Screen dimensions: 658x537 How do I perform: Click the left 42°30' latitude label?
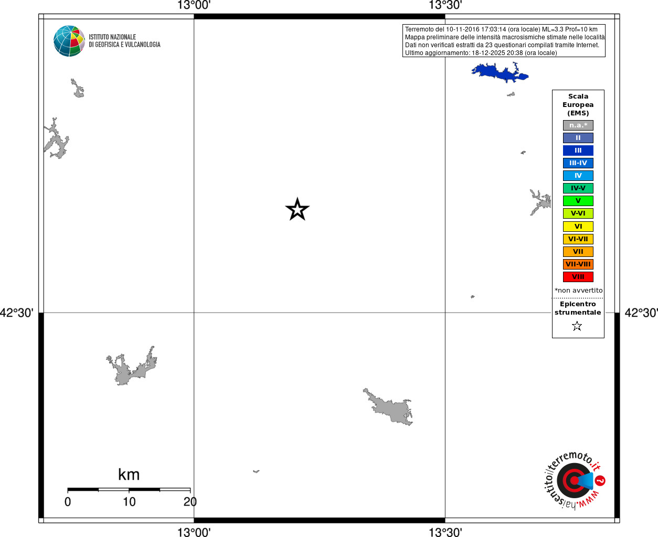(x=17, y=313)
